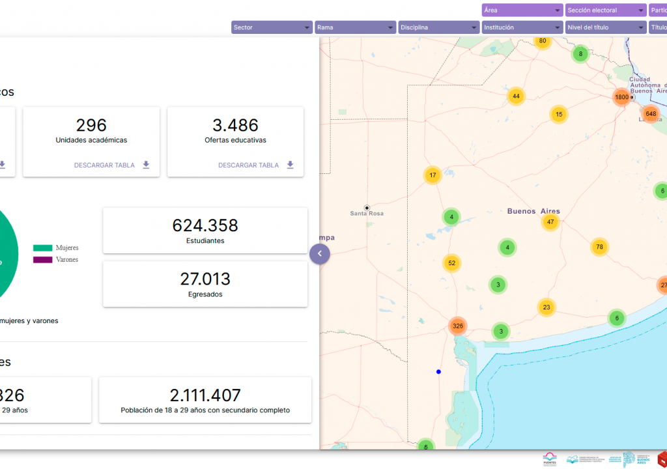Open the Sección electoral dropdown

click(605, 10)
